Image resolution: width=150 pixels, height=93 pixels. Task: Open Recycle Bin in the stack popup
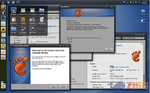[x=42, y=20]
